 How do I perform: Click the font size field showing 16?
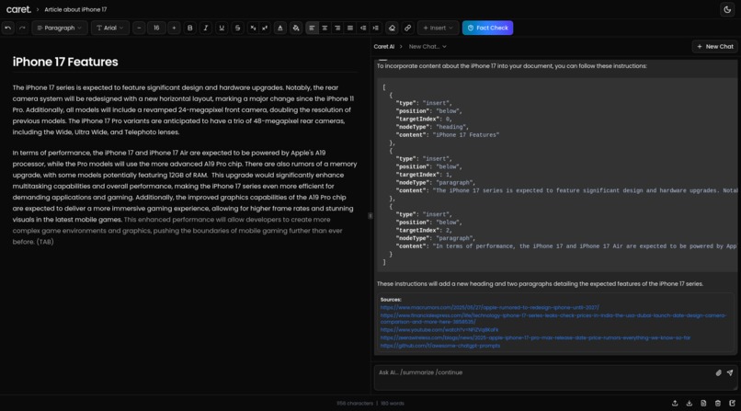[156, 28]
